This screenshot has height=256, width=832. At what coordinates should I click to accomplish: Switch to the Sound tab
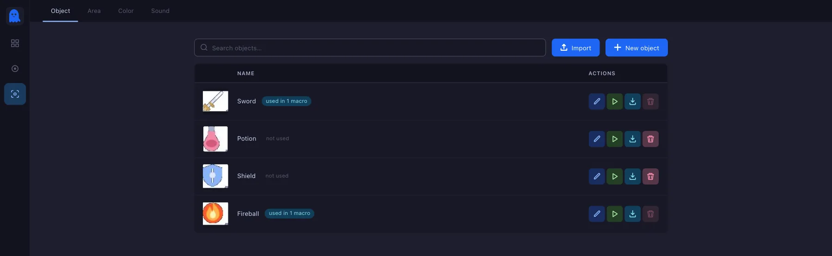click(x=160, y=11)
